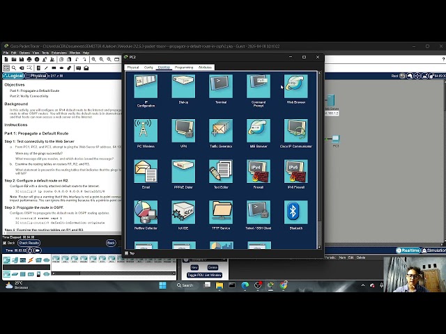Screen dimensions: 446x334
Task: Open File Explorer from taskbar
Action: pyautogui.click(x=220, y=285)
